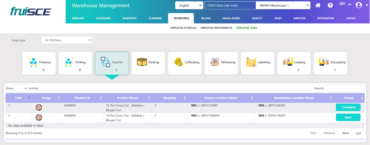Select the UnLoading task card

point(330,63)
